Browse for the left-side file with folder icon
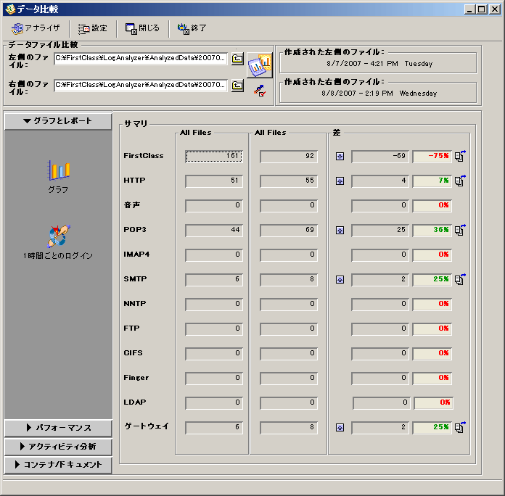505x496 pixels. click(237, 59)
